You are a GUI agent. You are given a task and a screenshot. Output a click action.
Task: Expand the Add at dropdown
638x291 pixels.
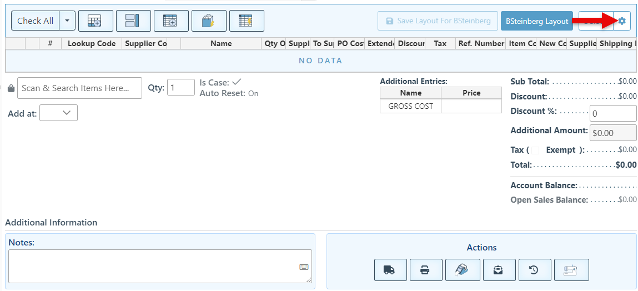59,113
